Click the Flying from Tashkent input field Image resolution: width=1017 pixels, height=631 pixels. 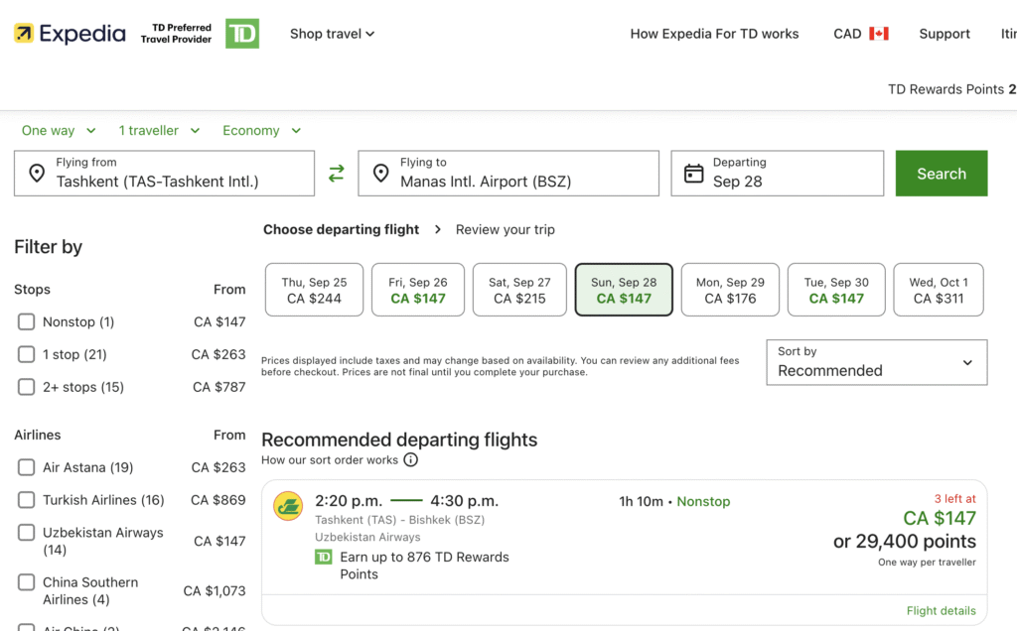tap(164, 174)
